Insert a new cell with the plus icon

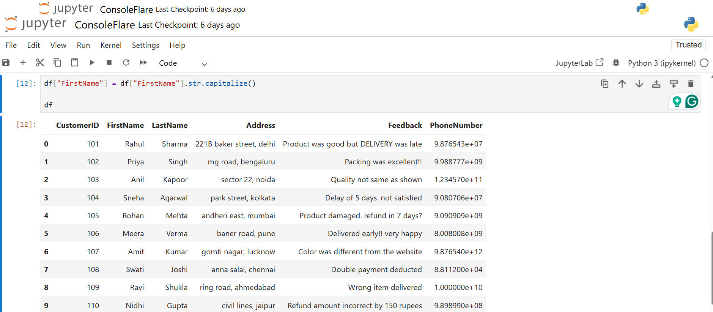pos(23,63)
